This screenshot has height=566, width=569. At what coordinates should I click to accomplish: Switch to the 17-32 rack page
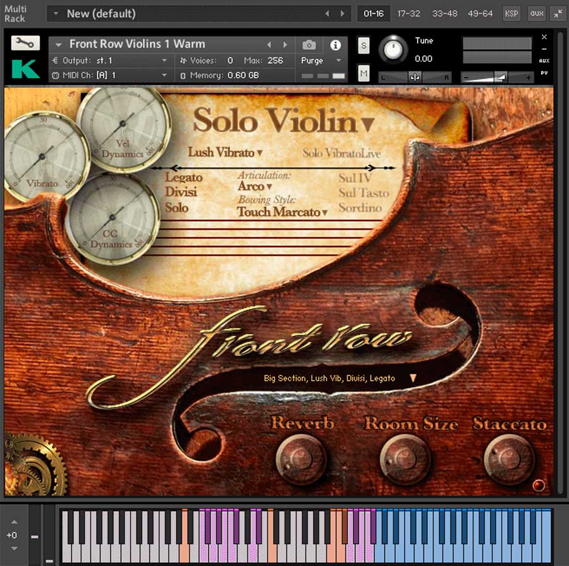coord(408,13)
